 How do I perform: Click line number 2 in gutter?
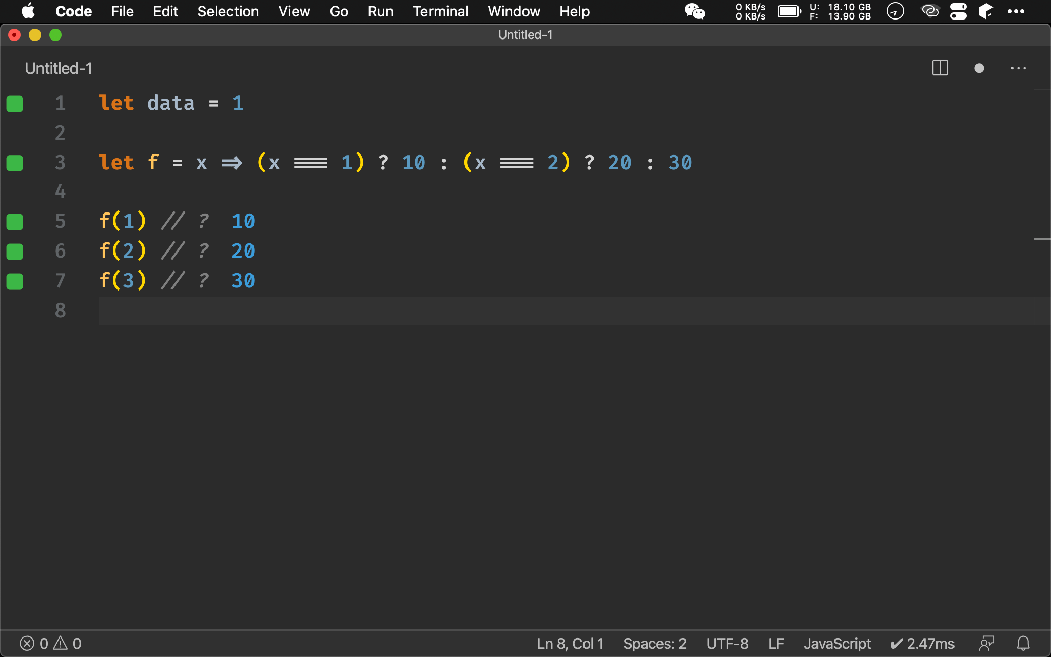[x=61, y=133]
